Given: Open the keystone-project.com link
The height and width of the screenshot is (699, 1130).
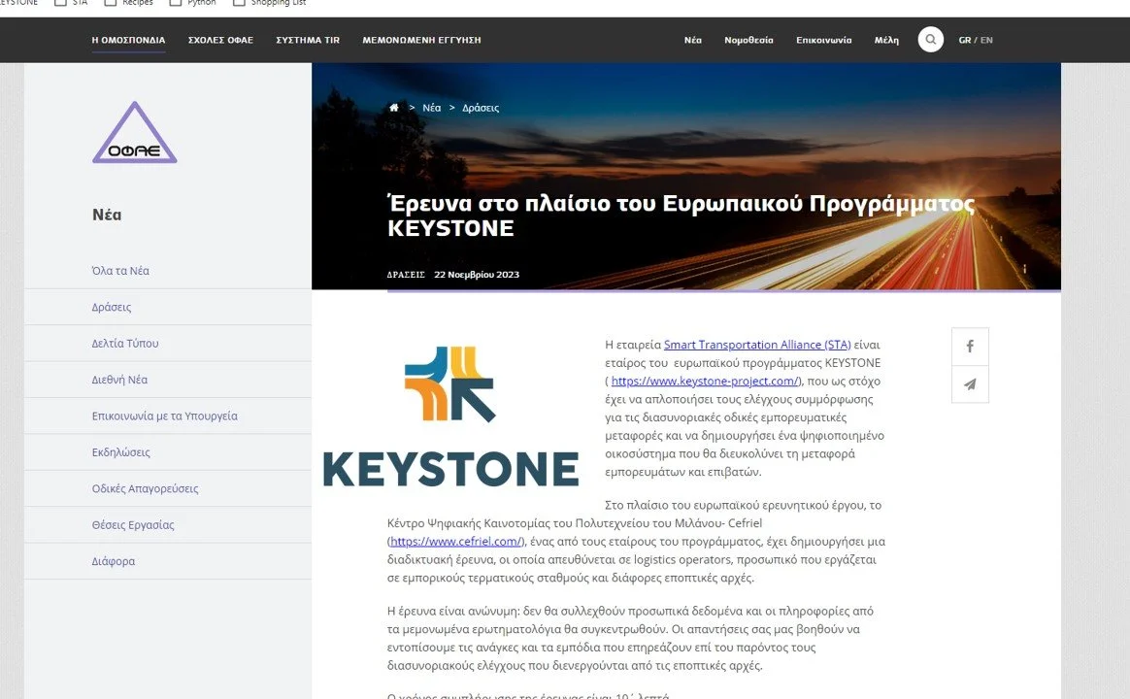Looking at the screenshot, I should click(x=705, y=381).
